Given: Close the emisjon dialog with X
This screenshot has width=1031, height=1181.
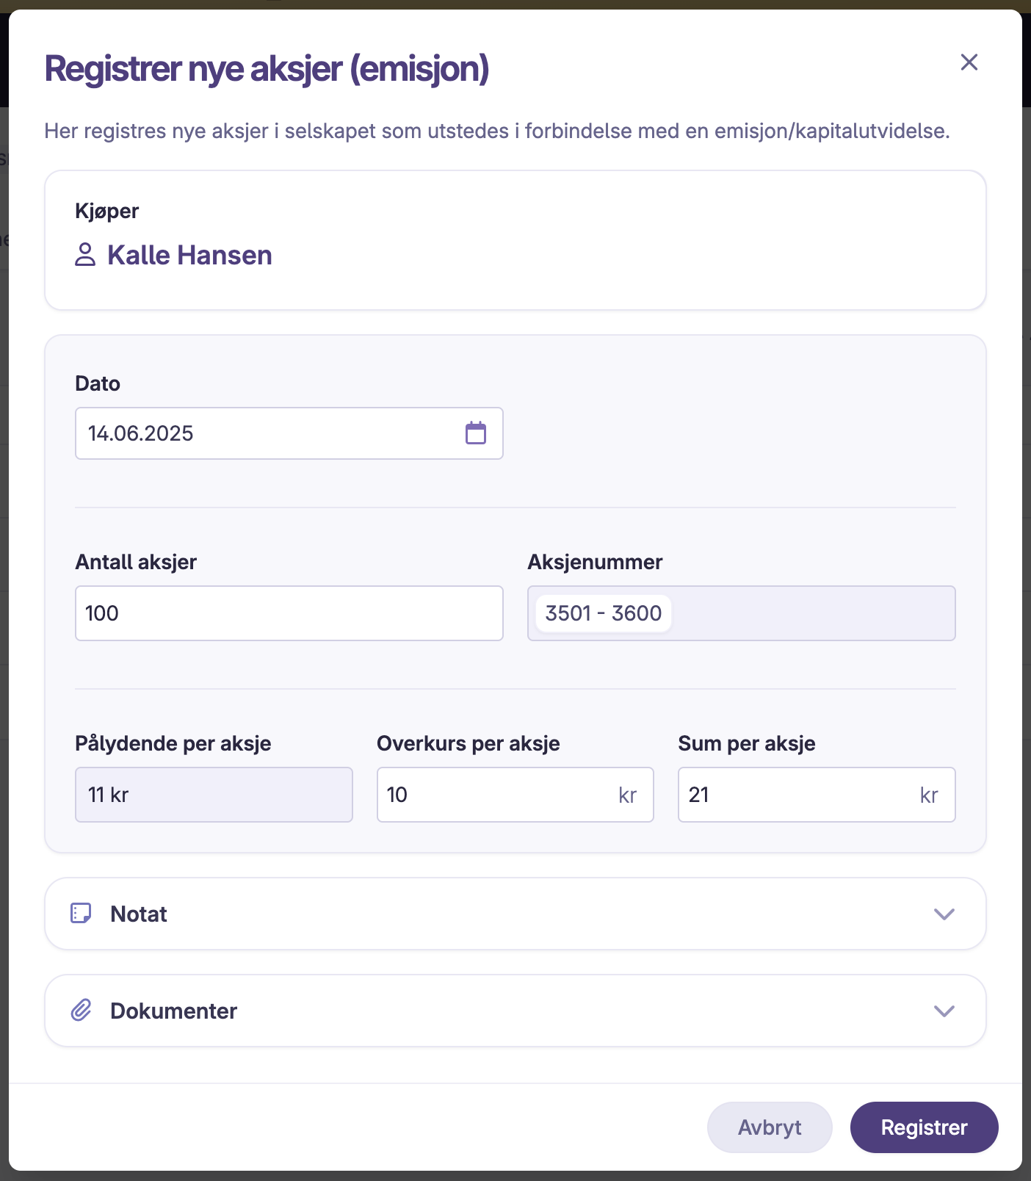Looking at the screenshot, I should [969, 62].
